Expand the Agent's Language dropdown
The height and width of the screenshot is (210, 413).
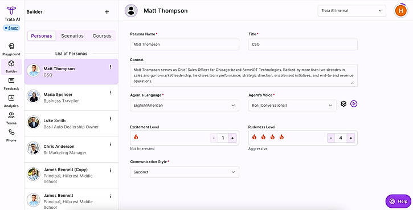[x=185, y=105]
